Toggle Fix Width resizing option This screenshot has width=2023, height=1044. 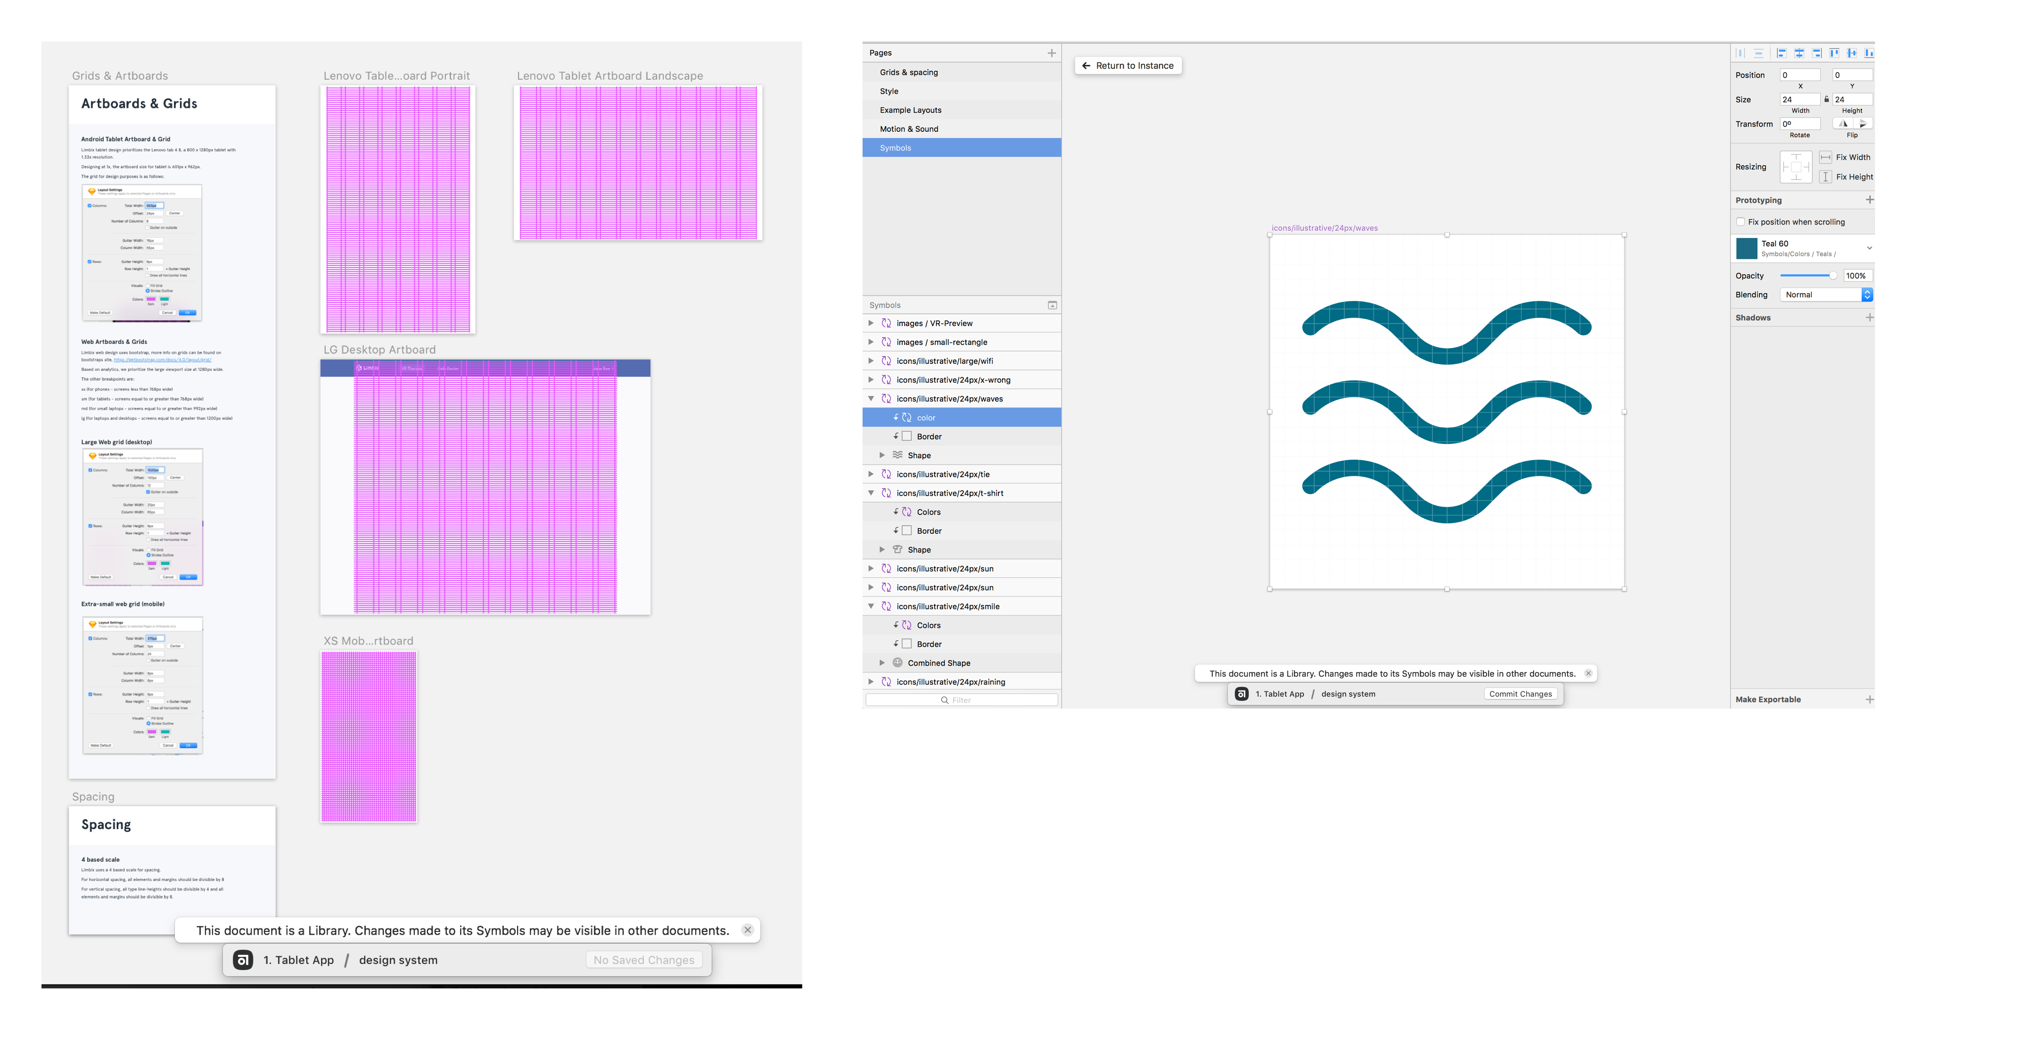click(1826, 157)
